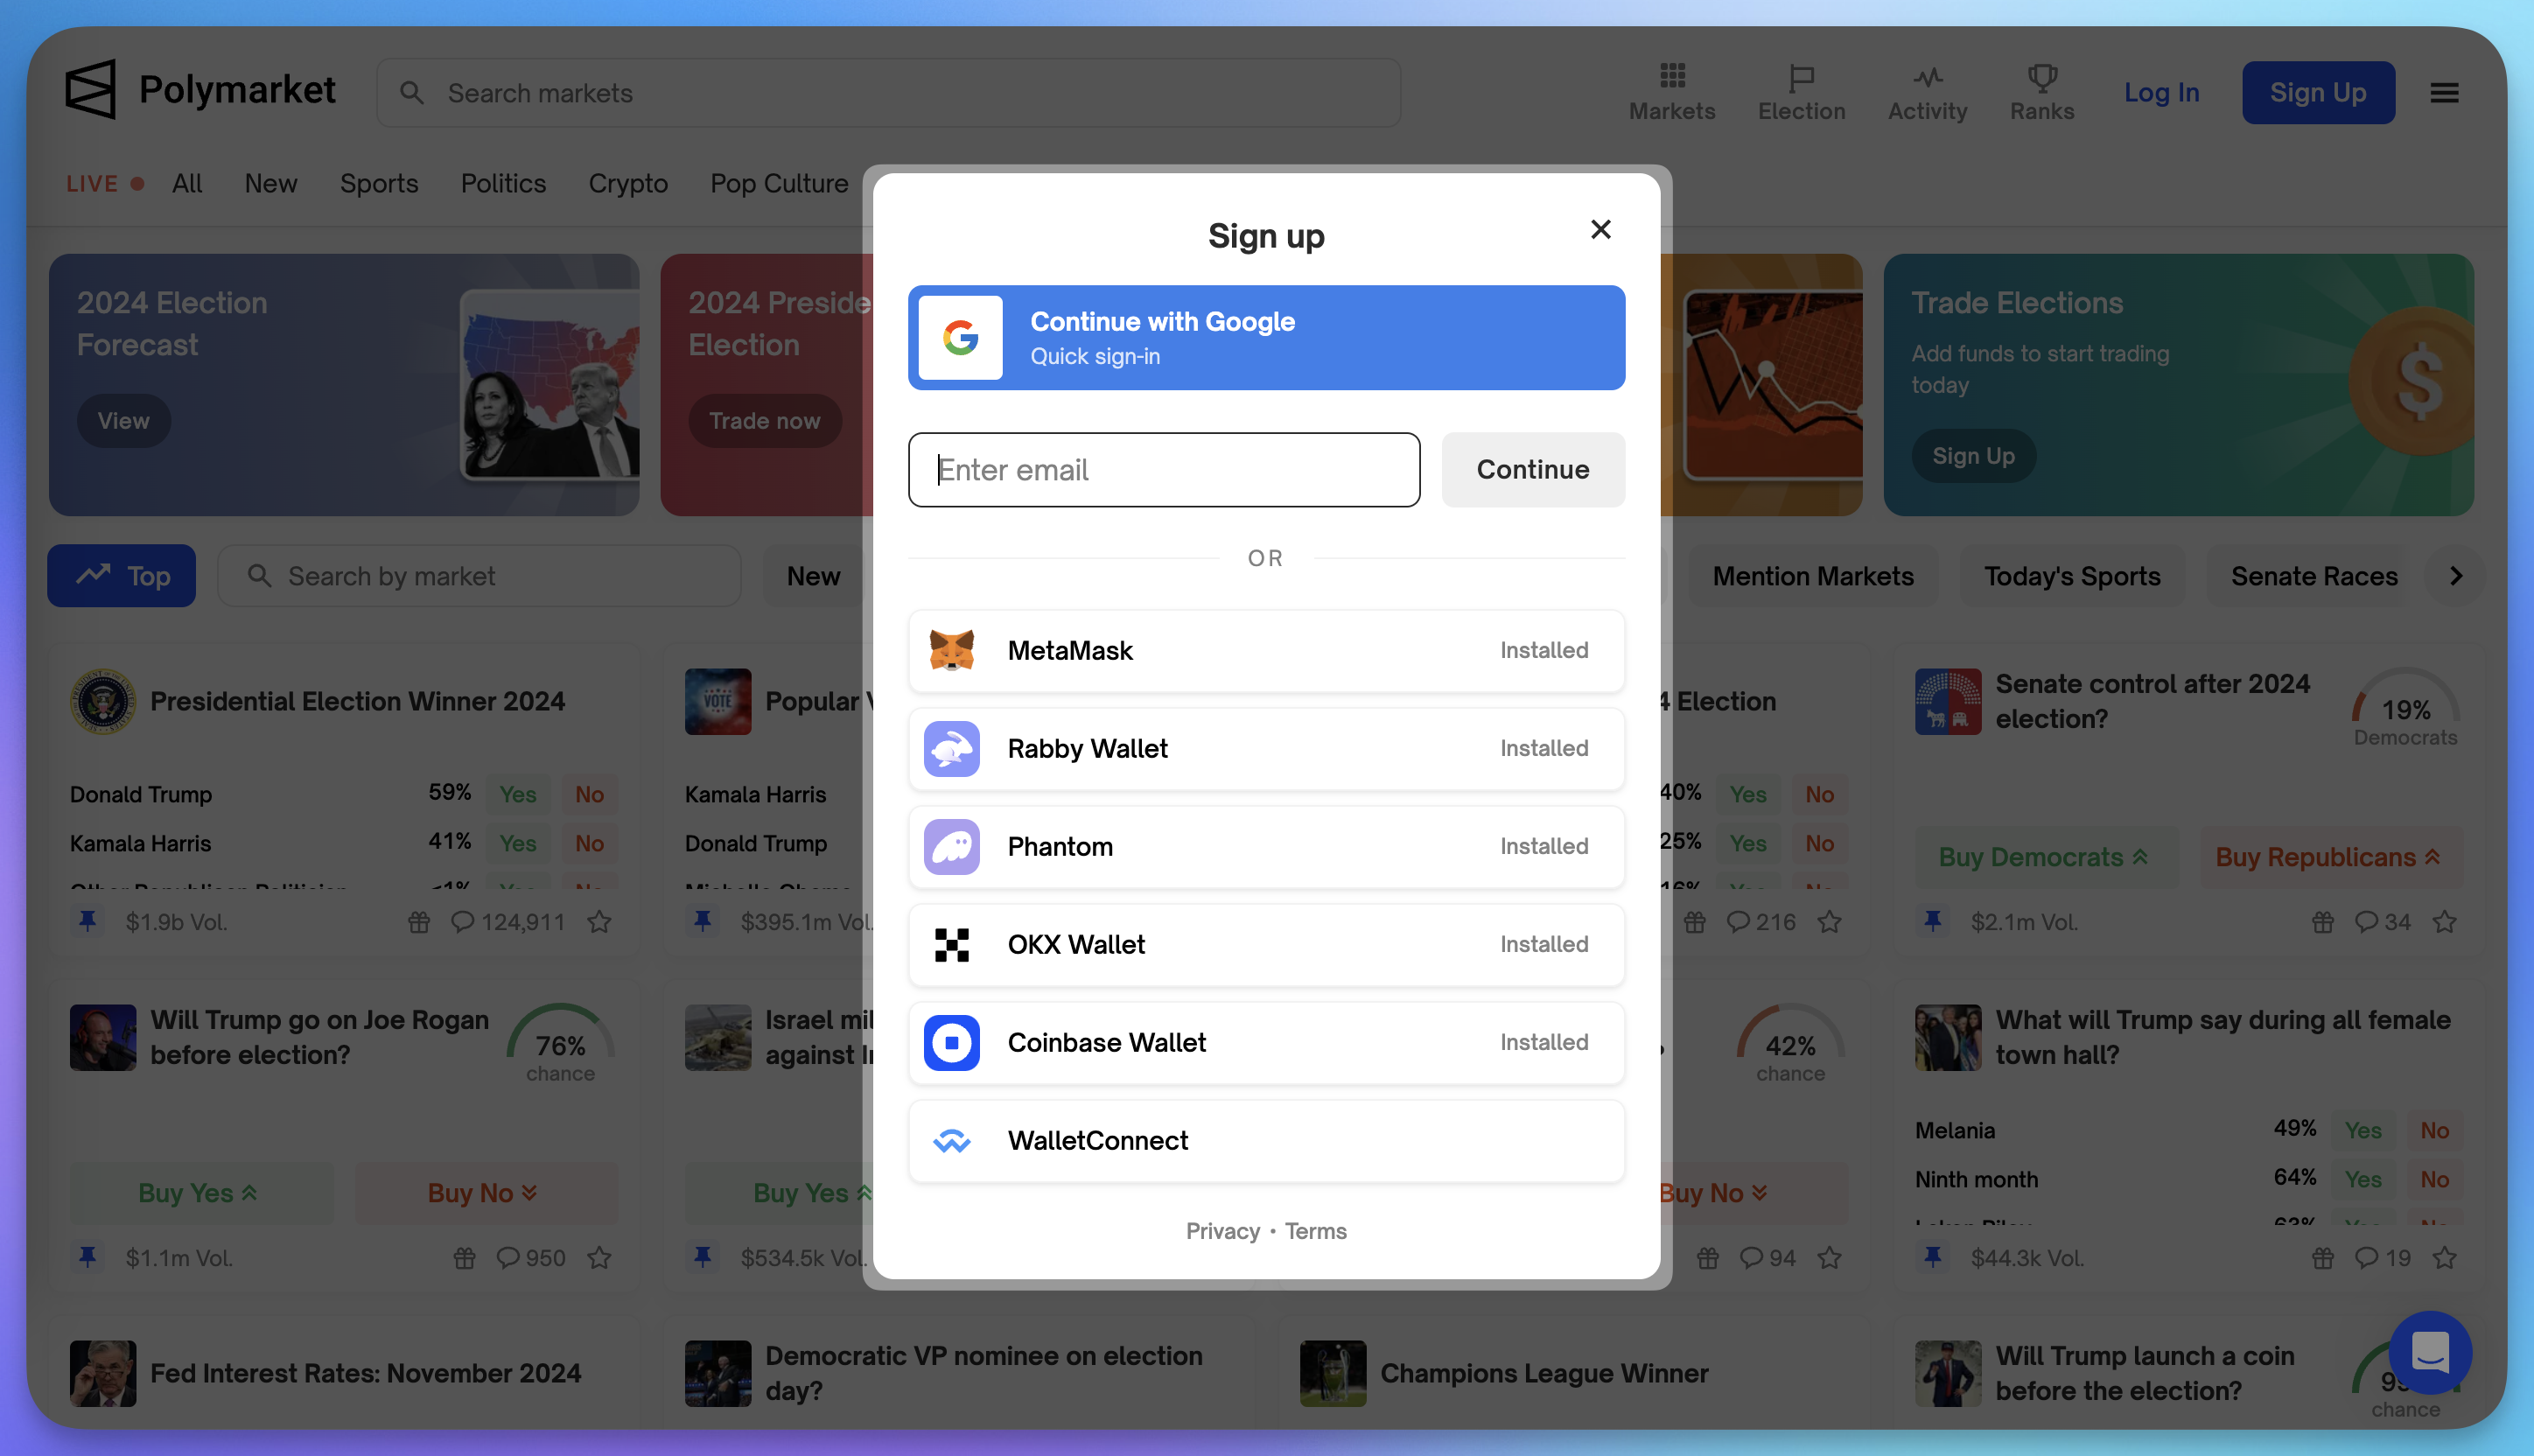Open Champions League Winner market

[x=1544, y=1373]
